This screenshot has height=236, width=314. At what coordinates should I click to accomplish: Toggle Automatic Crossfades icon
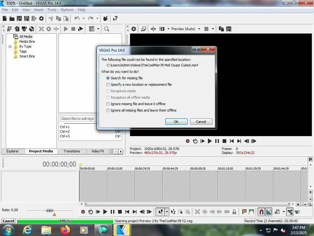coord(269,212)
